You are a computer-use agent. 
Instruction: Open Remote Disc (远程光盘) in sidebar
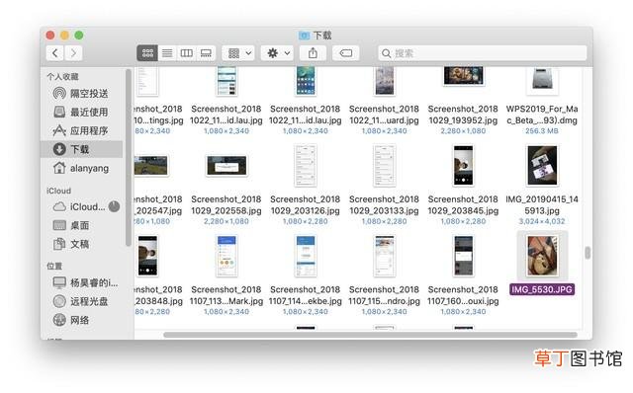click(81, 301)
